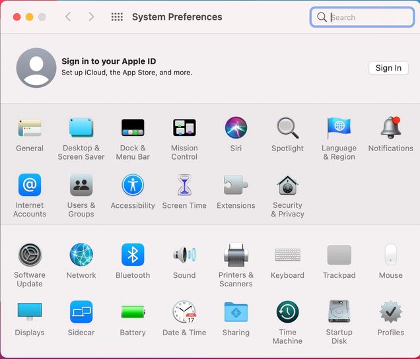Screen dimensions: 420x359
Task: Click the Show All grid button
Action: point(117,17)
